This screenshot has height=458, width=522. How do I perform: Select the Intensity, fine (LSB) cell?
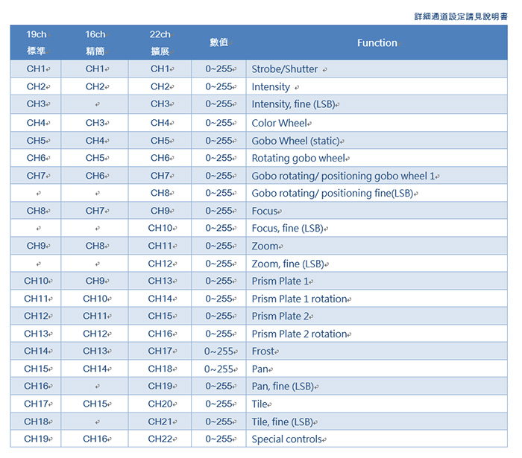tap(295, 104)
